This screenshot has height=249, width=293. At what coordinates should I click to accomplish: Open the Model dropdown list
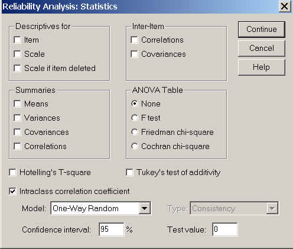[x=100, y=208]
